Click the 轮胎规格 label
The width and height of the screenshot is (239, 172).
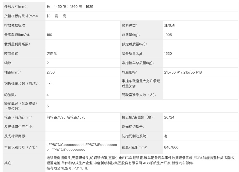click(x=129, y=72)
